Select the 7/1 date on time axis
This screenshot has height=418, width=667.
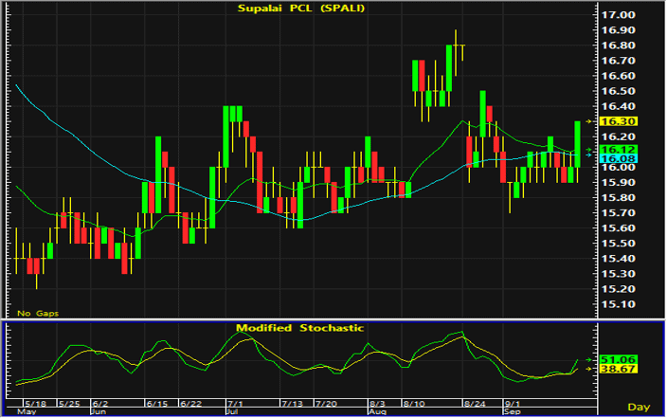click(235, 404)
